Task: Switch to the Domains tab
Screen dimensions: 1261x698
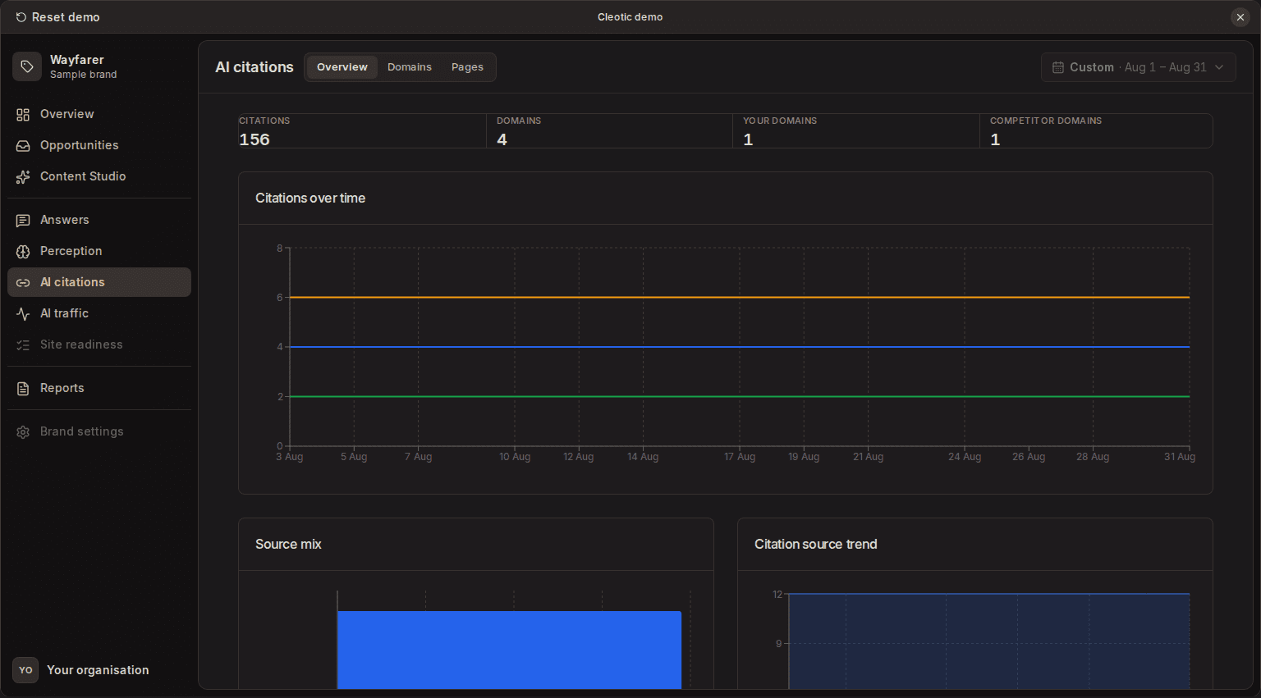Action: pyautogui.click(x=410, y=67)
